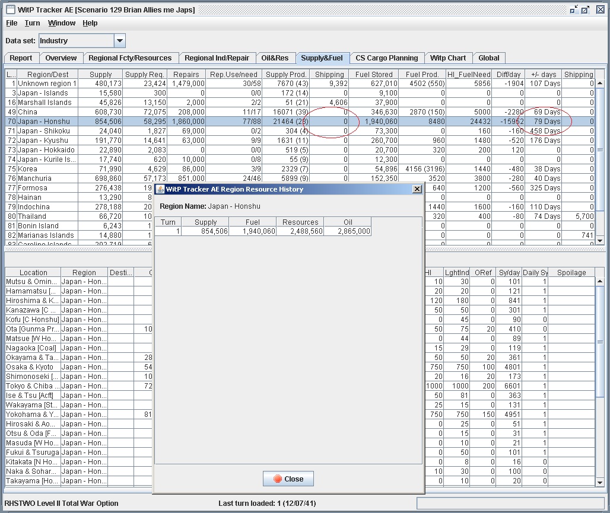Select the Regional Fcty/Resources tab
The image size is (610, 513).
coord(130,58)
